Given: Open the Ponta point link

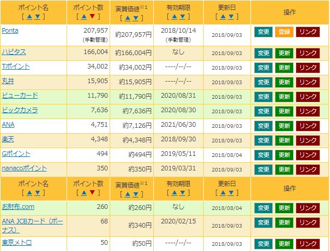Looking at the screenshot, I should pos(10,31).
